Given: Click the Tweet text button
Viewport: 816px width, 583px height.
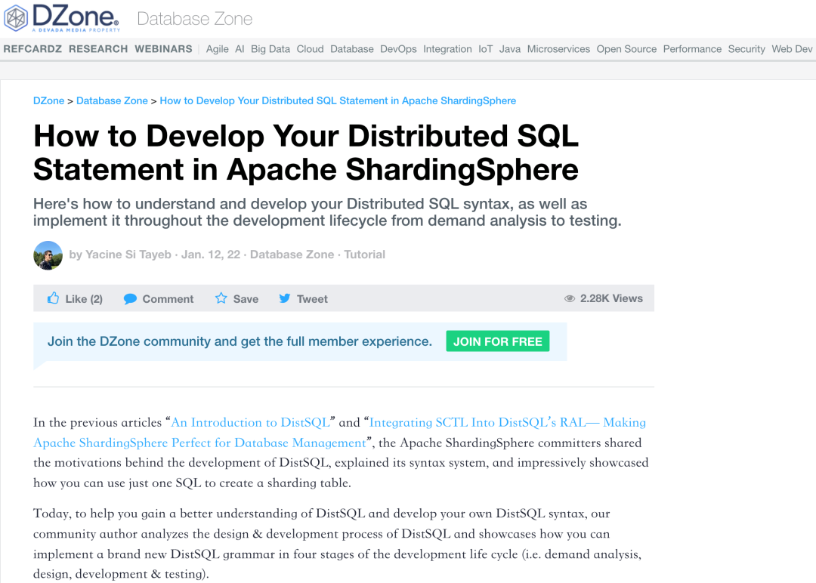Looking at the screenshot, I should tap(312, 299).
